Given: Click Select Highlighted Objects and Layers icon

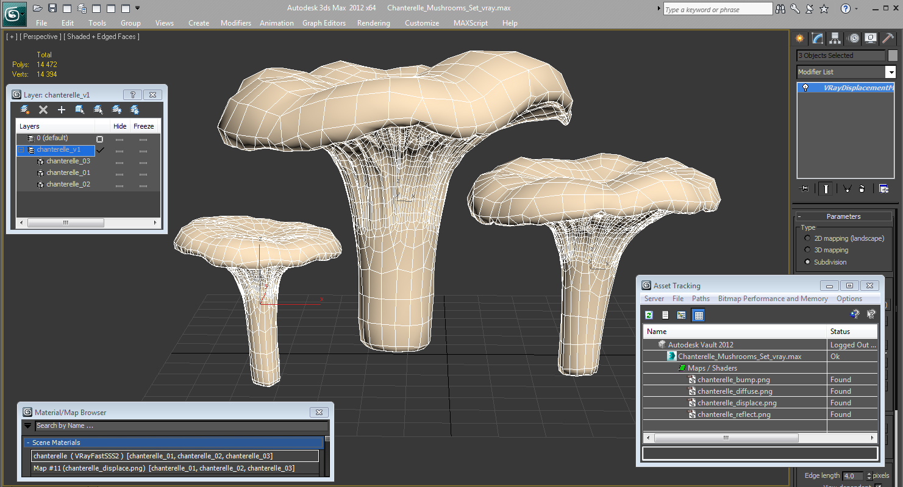Looking at the screenshot, I should point(80,110).
